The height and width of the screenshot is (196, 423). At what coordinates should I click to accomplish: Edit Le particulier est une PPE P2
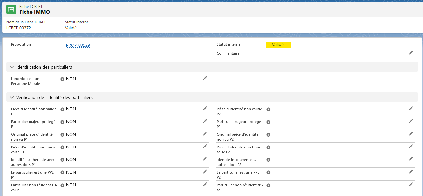pyautogui.click(x=411, y=171)
